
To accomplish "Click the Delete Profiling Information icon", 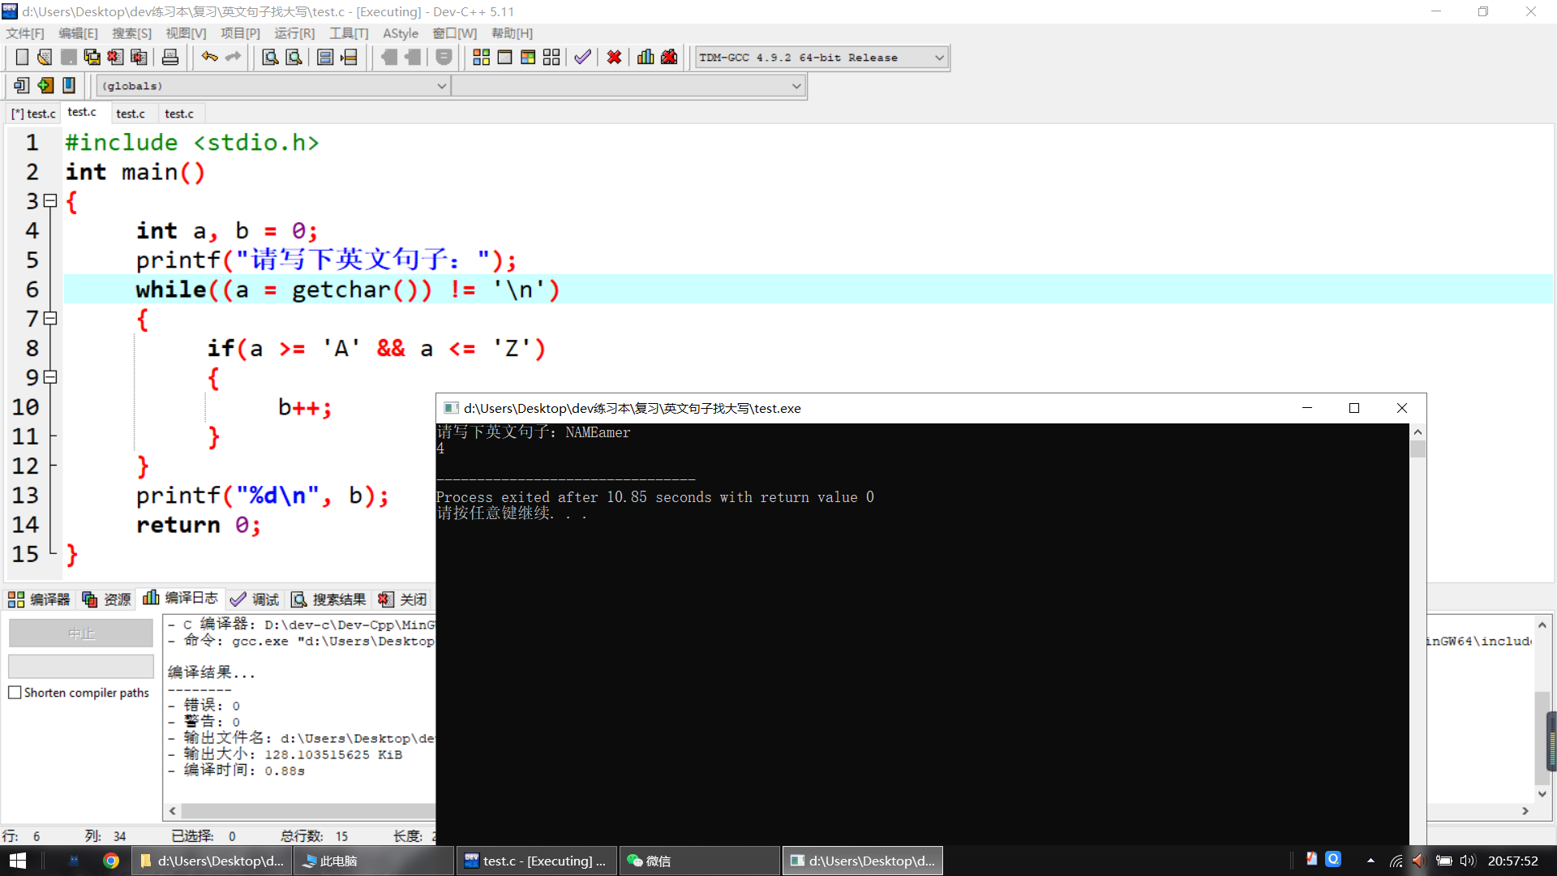I will 669,57.
